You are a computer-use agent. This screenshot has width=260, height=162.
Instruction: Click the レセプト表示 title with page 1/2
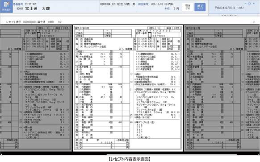(x=34, y=22)
